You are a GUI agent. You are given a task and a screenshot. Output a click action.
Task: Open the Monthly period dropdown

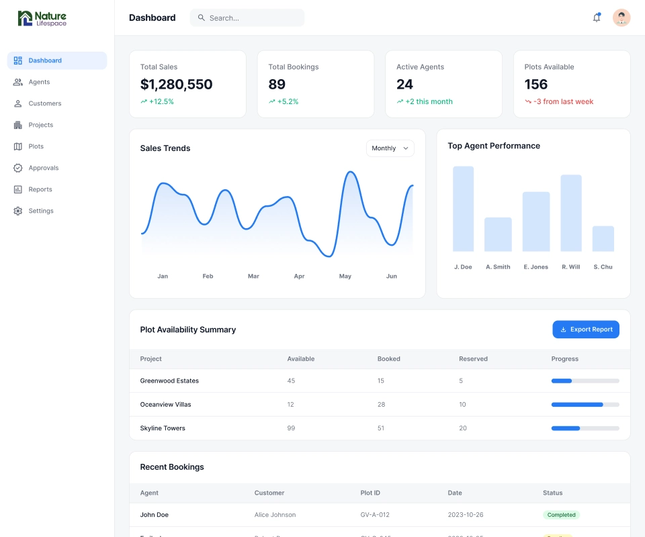click(390, 148)
